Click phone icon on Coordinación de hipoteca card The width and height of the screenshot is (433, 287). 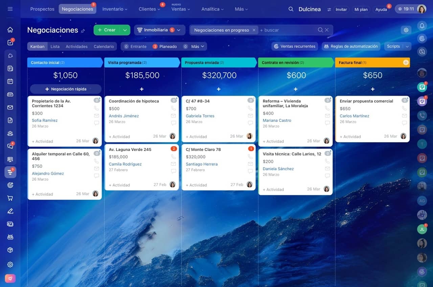pyautogui.click(x=174, y=108)
